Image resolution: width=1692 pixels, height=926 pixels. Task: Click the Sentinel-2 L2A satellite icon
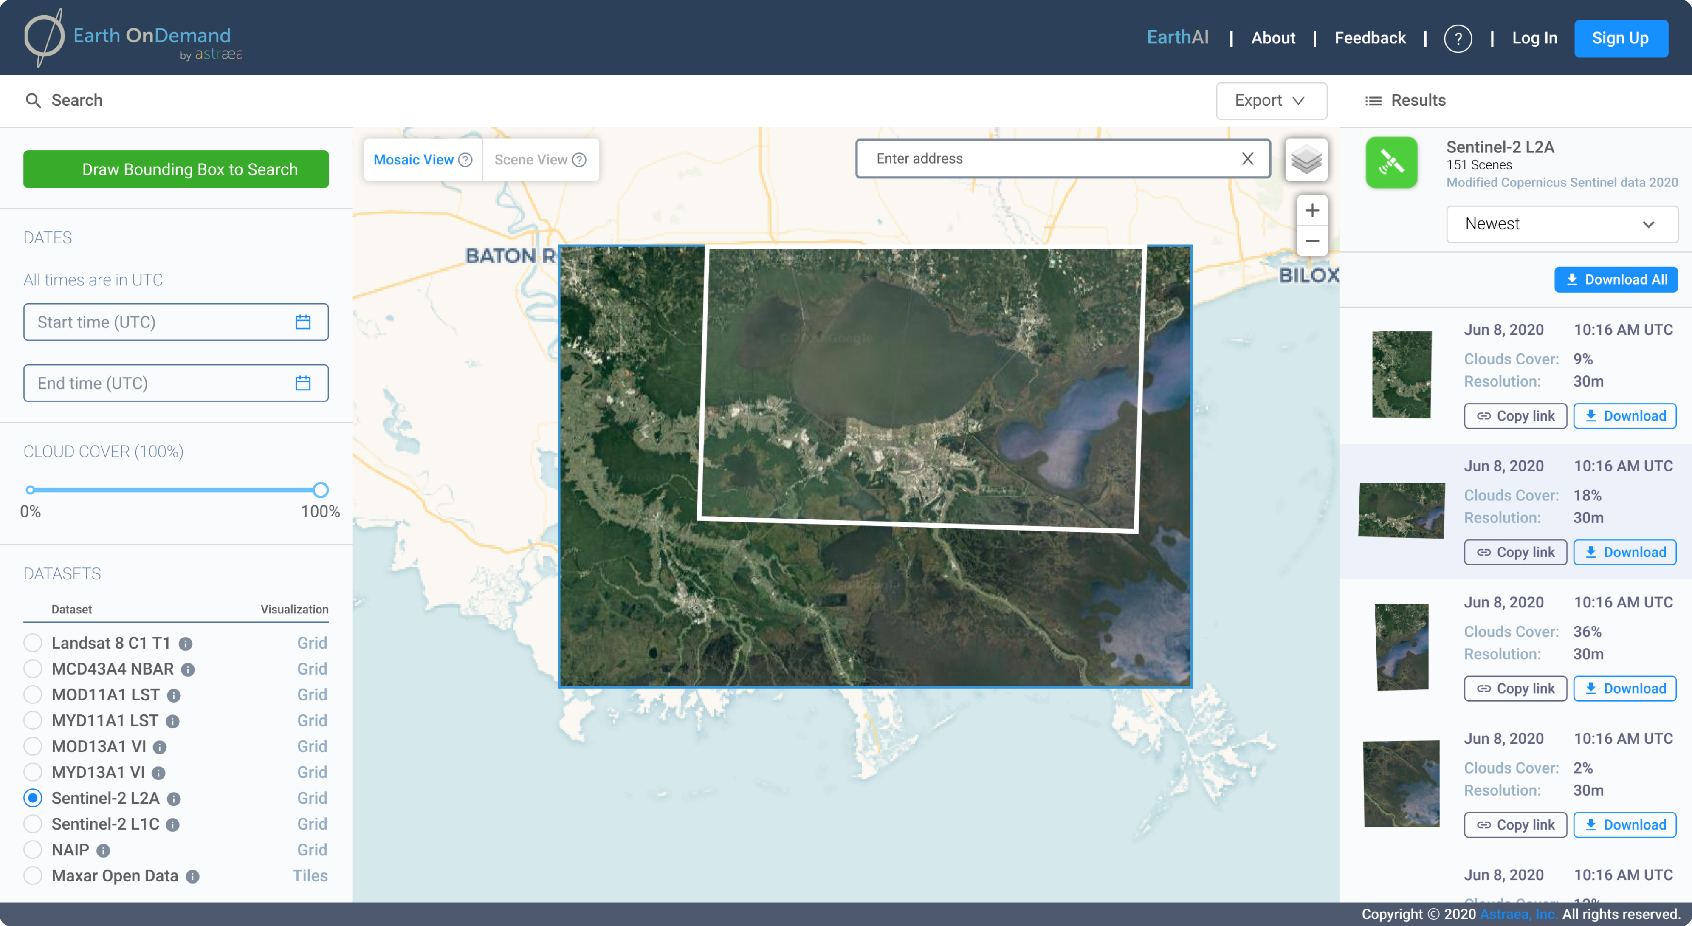(1392, 162)
